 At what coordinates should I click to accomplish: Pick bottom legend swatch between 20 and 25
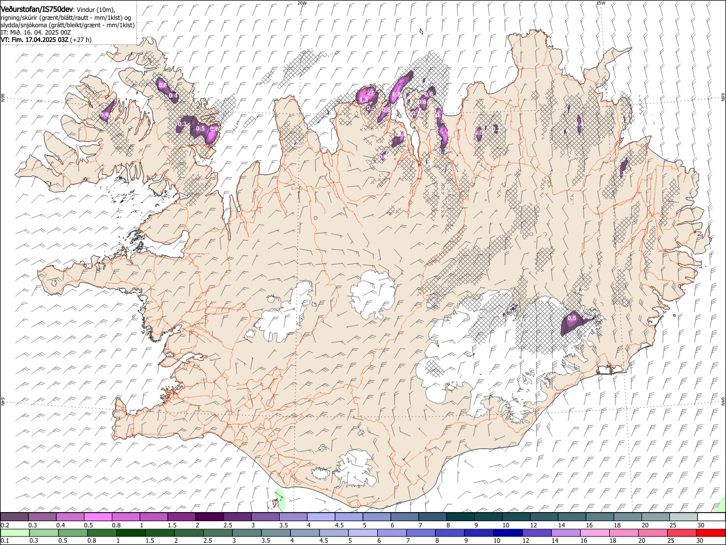pyautogui.click(x=653, y=533)
